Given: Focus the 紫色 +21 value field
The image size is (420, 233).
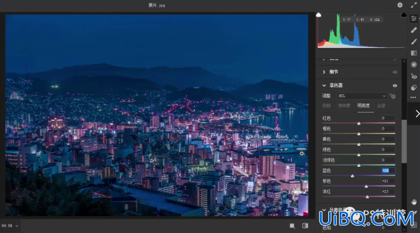Looking at the screenshot, I should click(388, 181).
